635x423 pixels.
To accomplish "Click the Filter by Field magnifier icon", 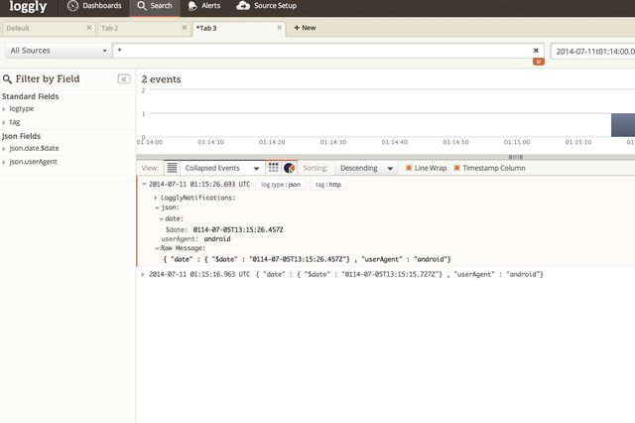I will click(7, 79).
